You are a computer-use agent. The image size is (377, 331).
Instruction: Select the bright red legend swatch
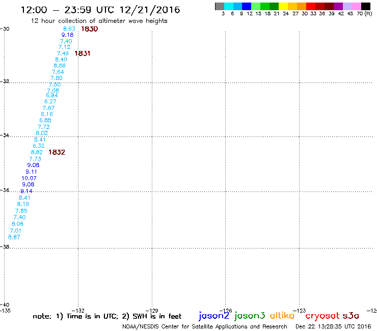click(311, 6)
